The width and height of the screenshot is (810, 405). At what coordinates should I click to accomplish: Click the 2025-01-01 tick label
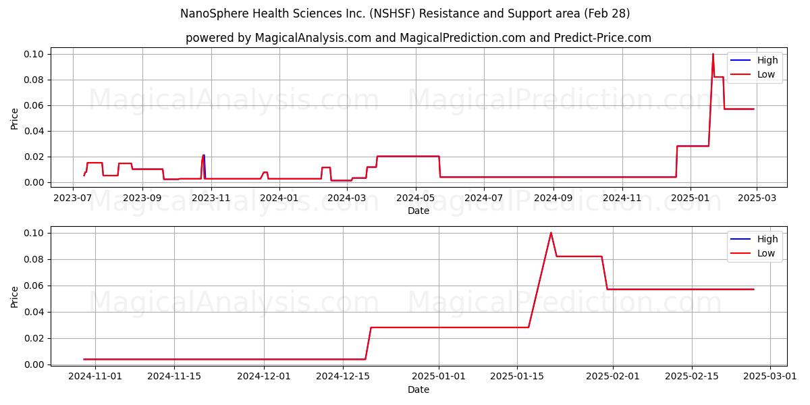click(439, 377)
